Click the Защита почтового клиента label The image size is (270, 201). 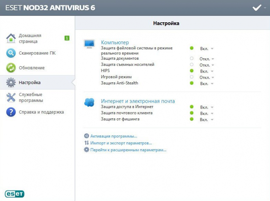click(127, 113)
